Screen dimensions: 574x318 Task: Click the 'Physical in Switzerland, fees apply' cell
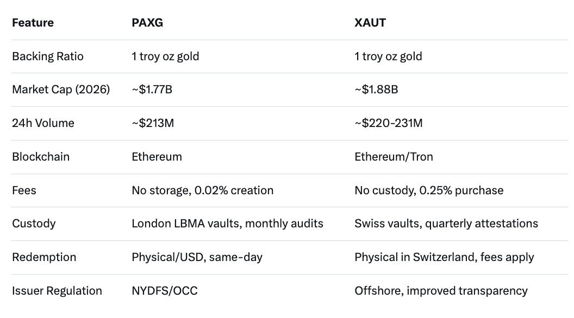click(444, 257)
